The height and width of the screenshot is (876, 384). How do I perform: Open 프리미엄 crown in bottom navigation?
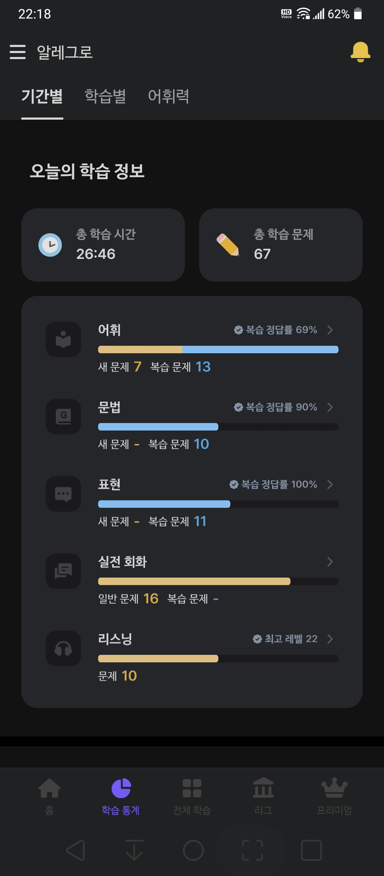pyautogui.click(x=334, y=796)
